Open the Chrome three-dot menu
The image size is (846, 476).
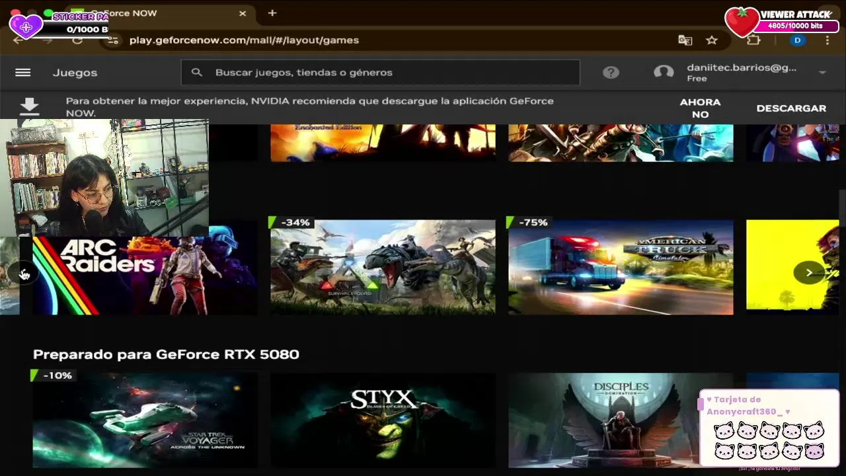coord(827,40)
